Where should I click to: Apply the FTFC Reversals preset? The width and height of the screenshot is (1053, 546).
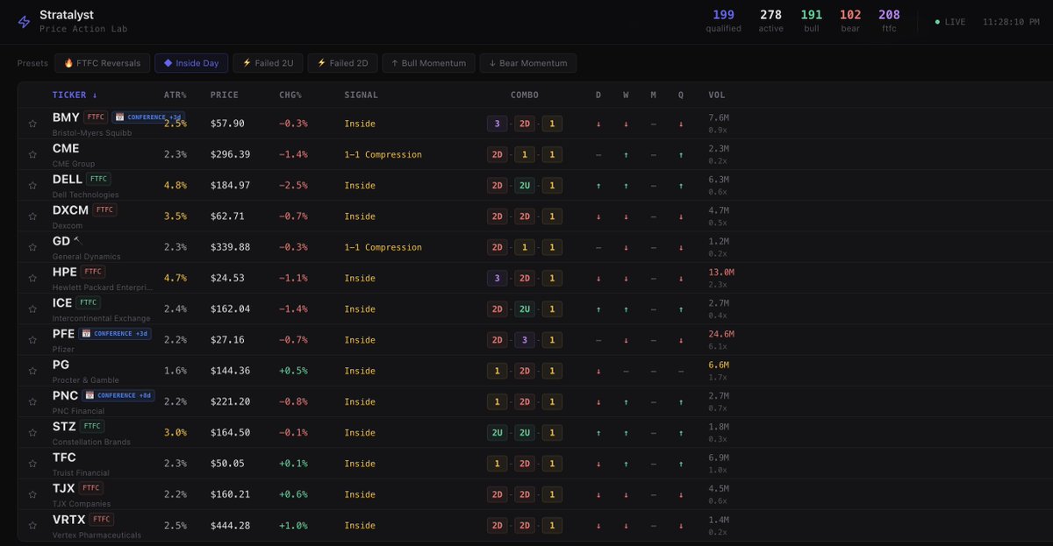point(102,63)
